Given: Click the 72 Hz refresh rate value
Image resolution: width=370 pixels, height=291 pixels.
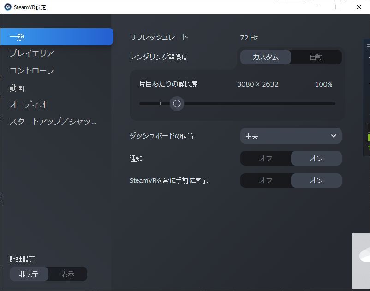Looking at the screenshot, I should point(249,38).
